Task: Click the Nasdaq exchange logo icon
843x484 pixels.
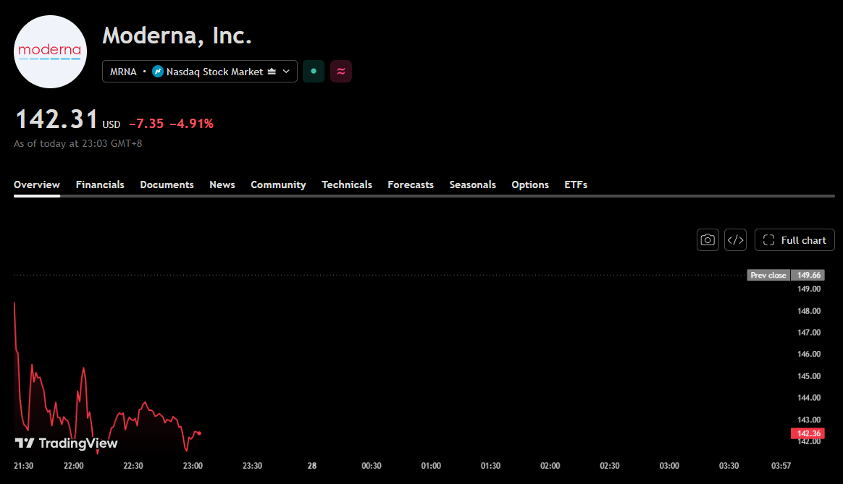Action: tap(158, 72)
